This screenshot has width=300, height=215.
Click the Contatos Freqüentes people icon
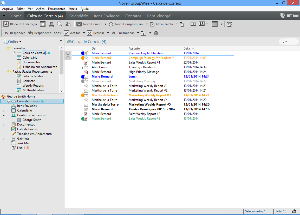click(x=14, y=115)
